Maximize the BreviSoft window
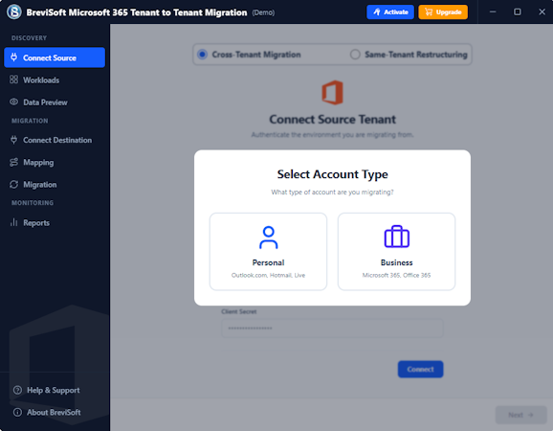The image size is (553, 431). [517, 12]
